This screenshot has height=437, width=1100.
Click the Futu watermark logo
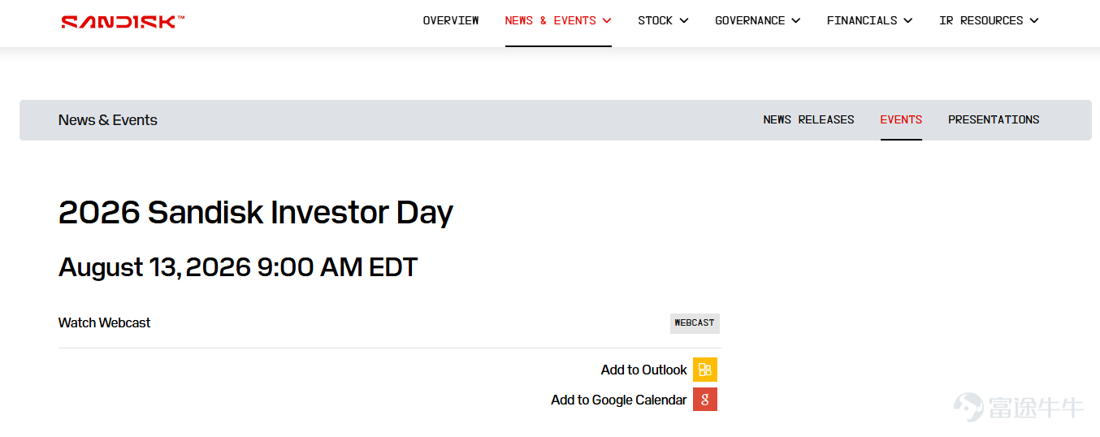coord(1018,407)
